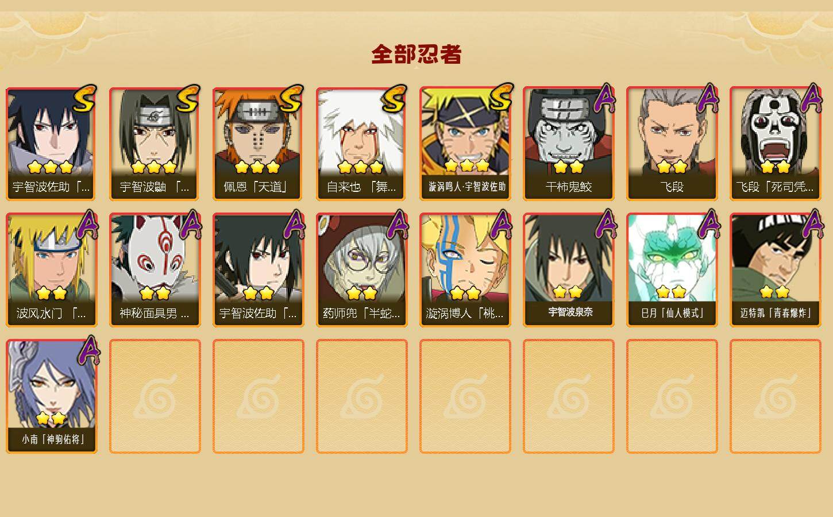Click the 漩涡鸣人·宇智波佐助 card portrait
833x517 pixels.
(465, 131)
